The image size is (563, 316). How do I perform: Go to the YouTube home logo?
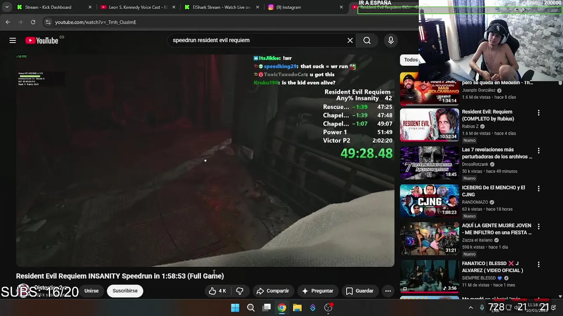pyautogui.click(x=42, y=40)
